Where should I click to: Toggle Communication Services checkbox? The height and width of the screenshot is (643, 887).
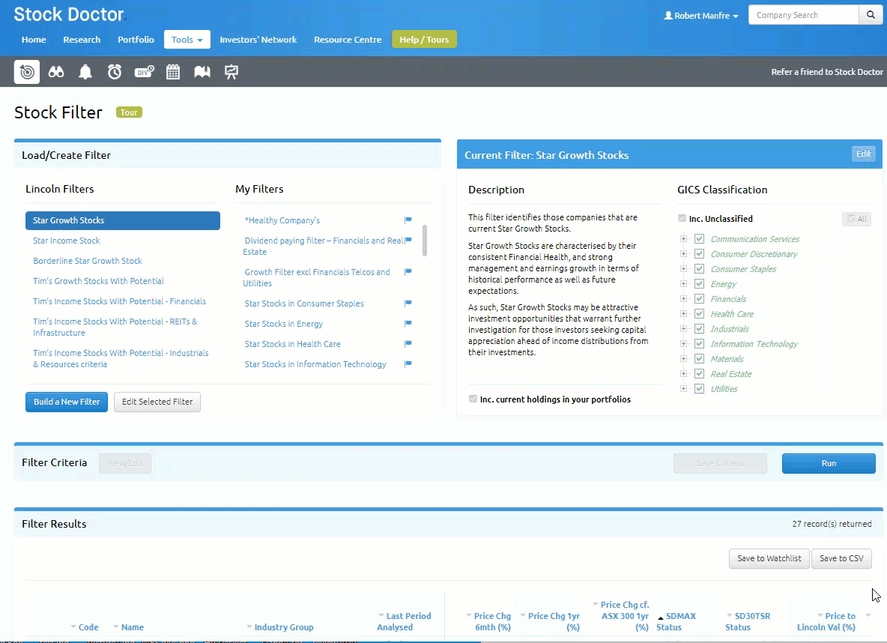click(699, 239)
